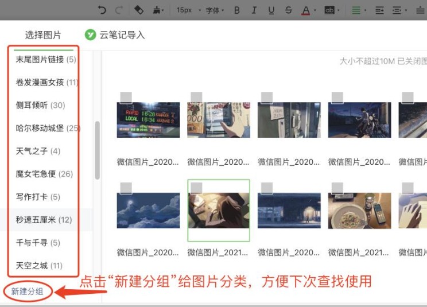The height and width of the screenshot is (307, 427).
Task: Select the pasta plate and phone thumbnail
Action: 359,211
